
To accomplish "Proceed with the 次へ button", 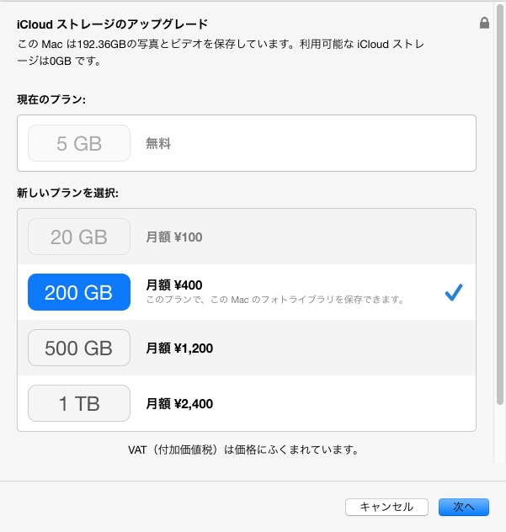I will (463, 507).
